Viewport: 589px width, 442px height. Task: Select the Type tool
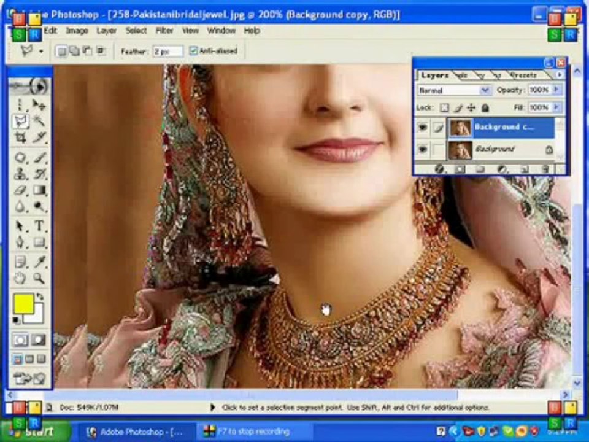coord(39,225)
